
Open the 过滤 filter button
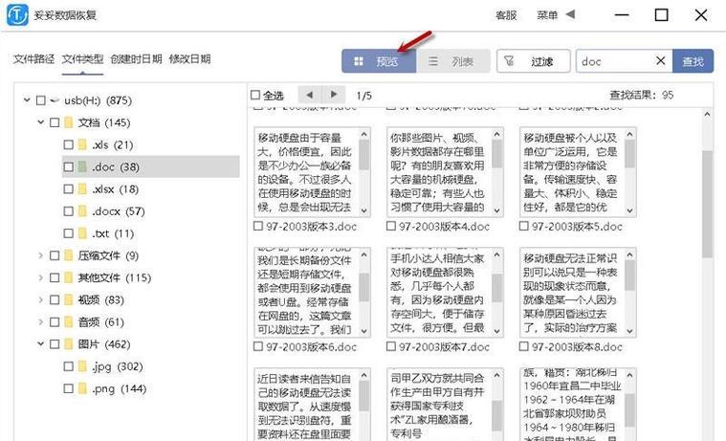[x=534, y=61]
